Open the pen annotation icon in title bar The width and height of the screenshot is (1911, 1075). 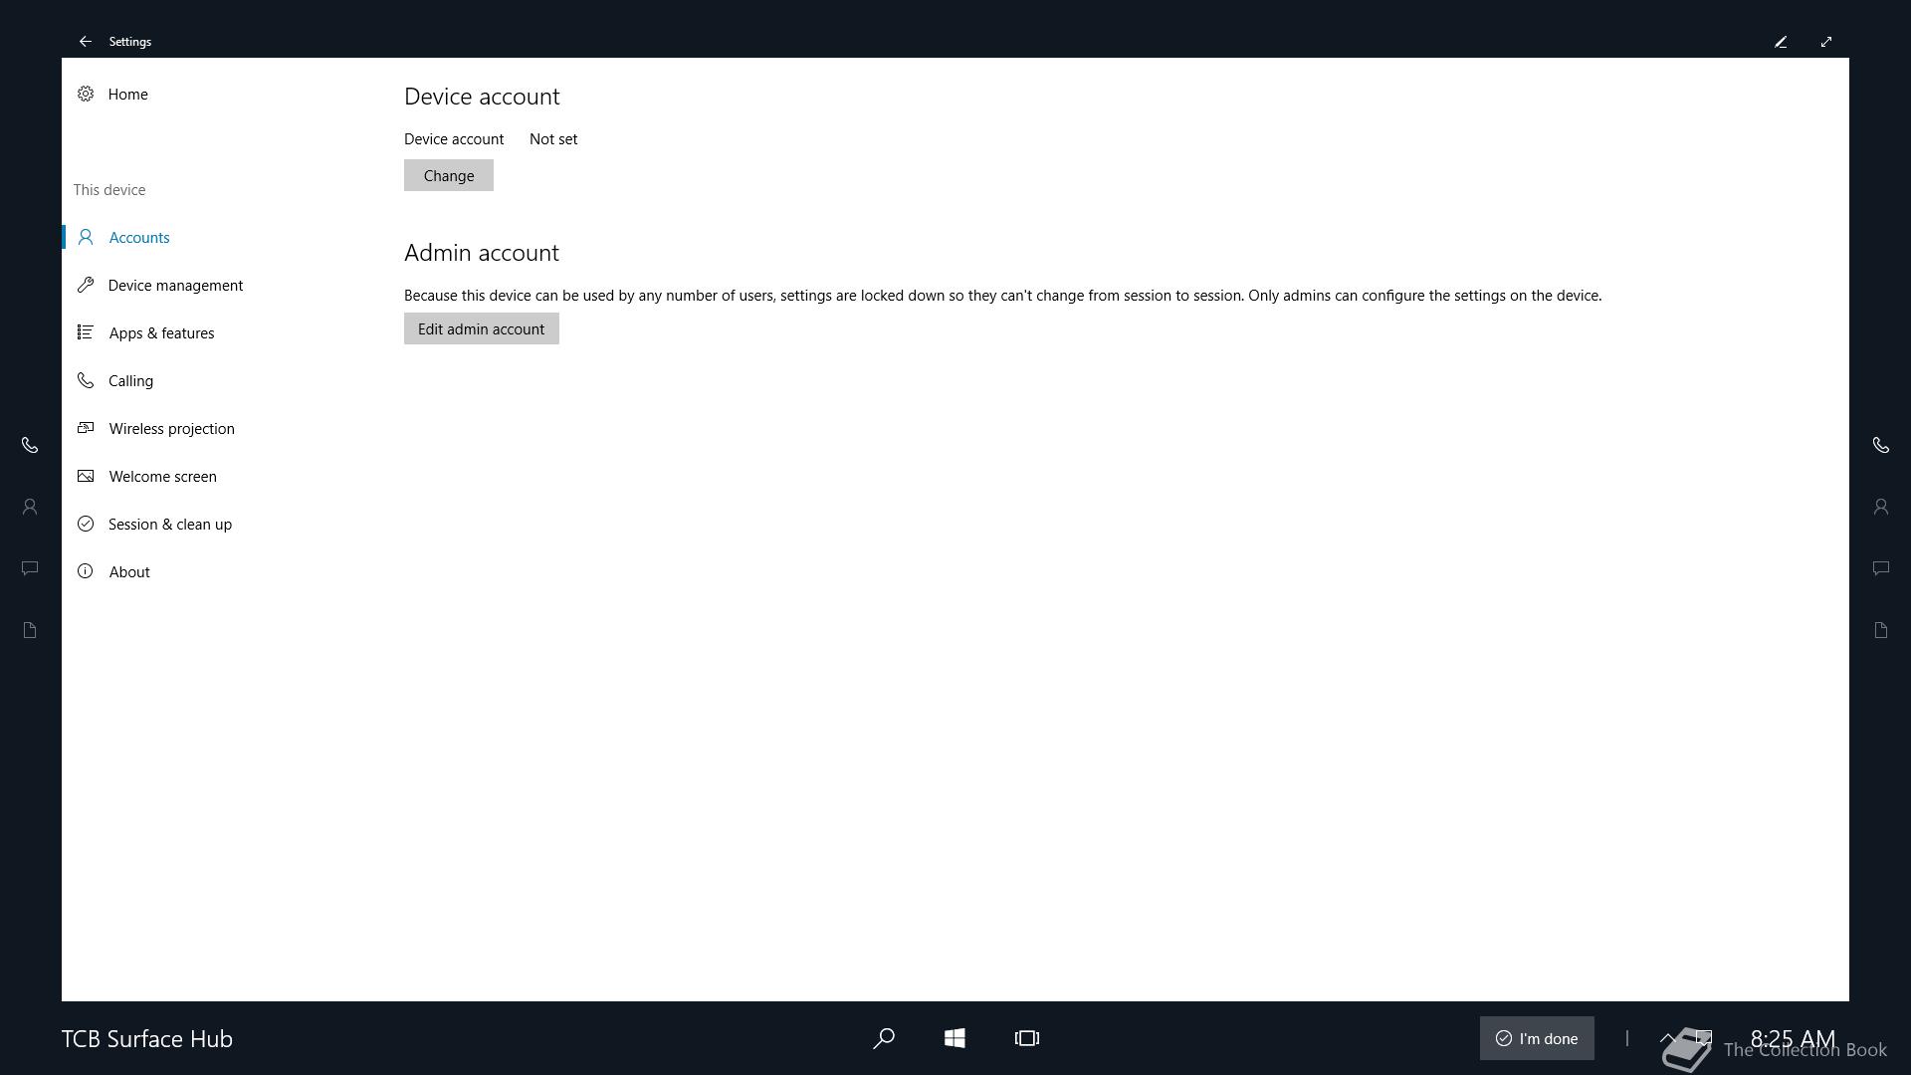pos(1781,42)
